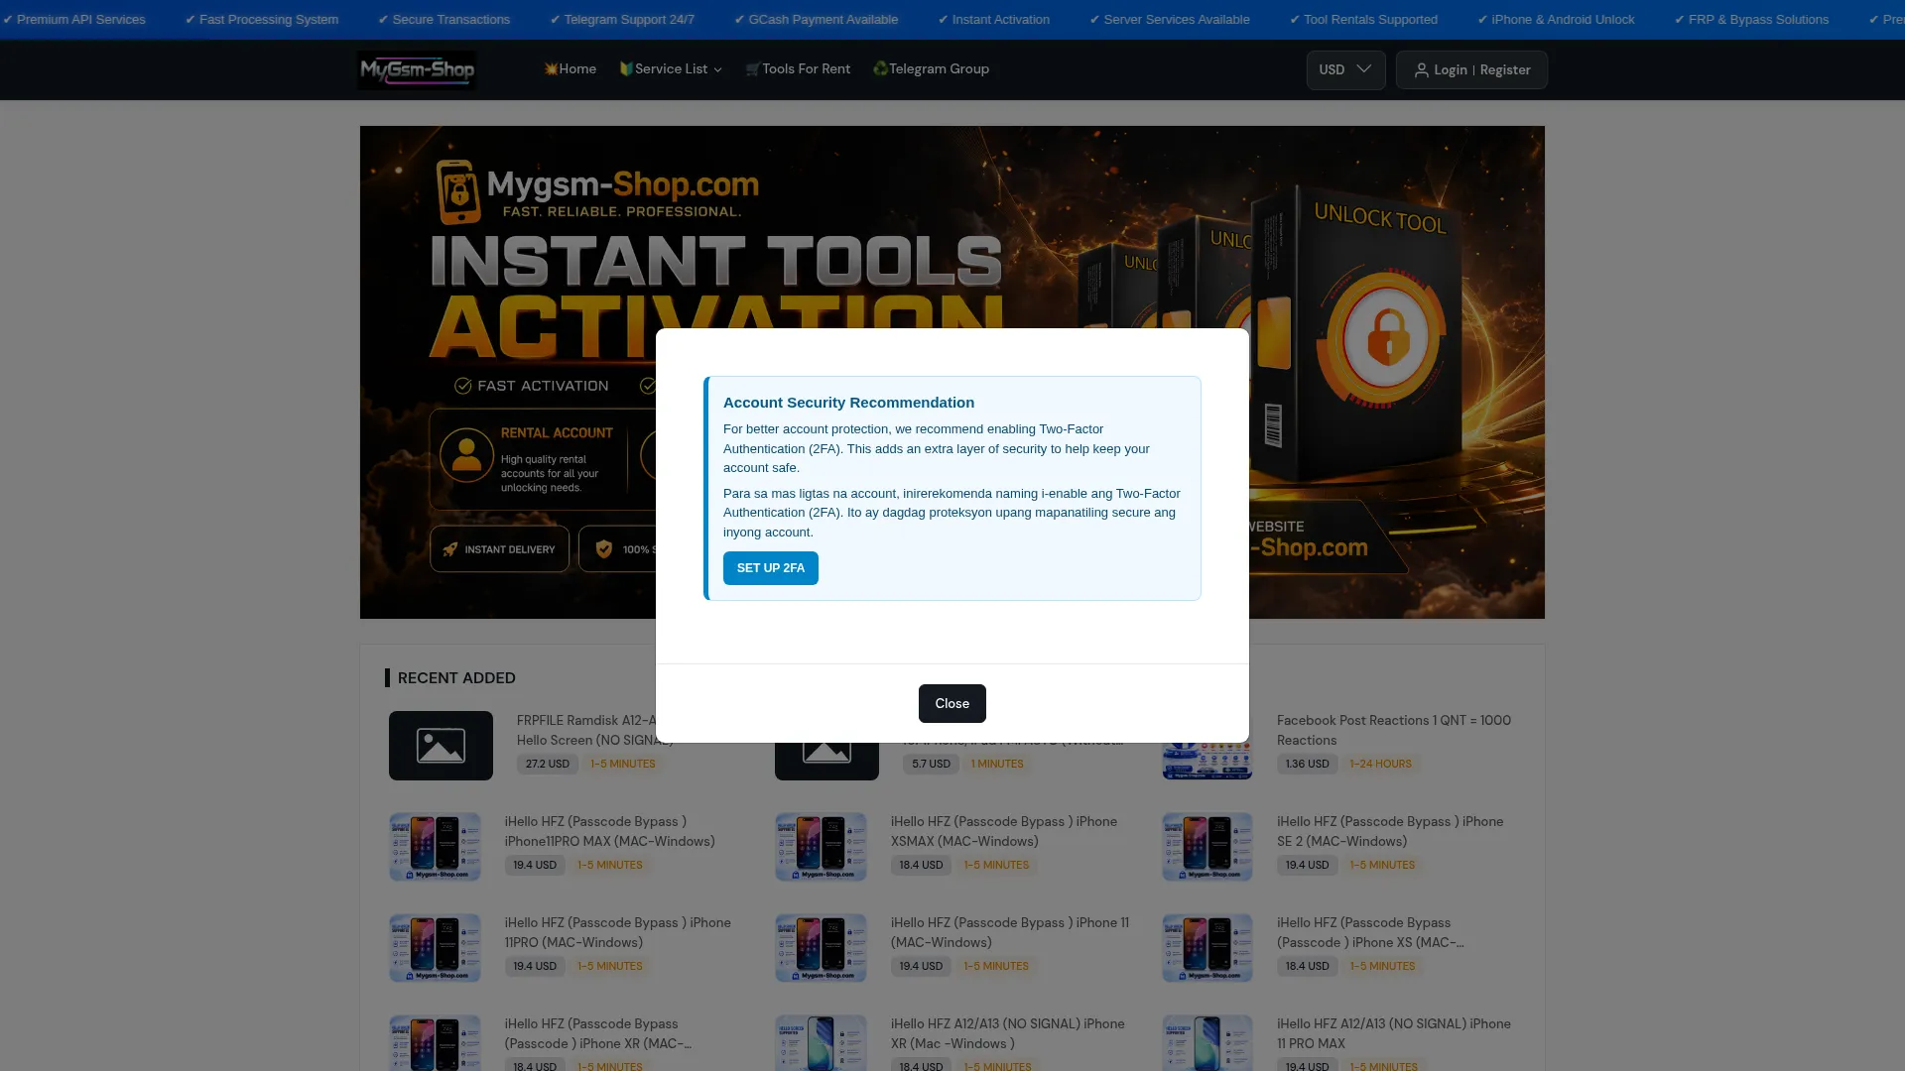Click A12/A13 iPhone XR thumbnail
Viewport: 1905px width, 1071px height.
point(821,1043)
